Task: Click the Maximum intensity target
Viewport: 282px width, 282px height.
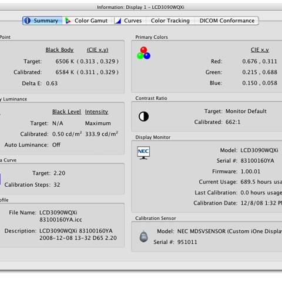Action: click(x=98, y=123)
